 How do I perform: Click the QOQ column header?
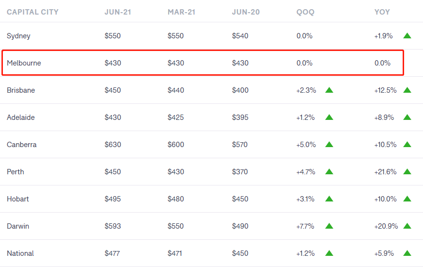click(x=305, y=12)
